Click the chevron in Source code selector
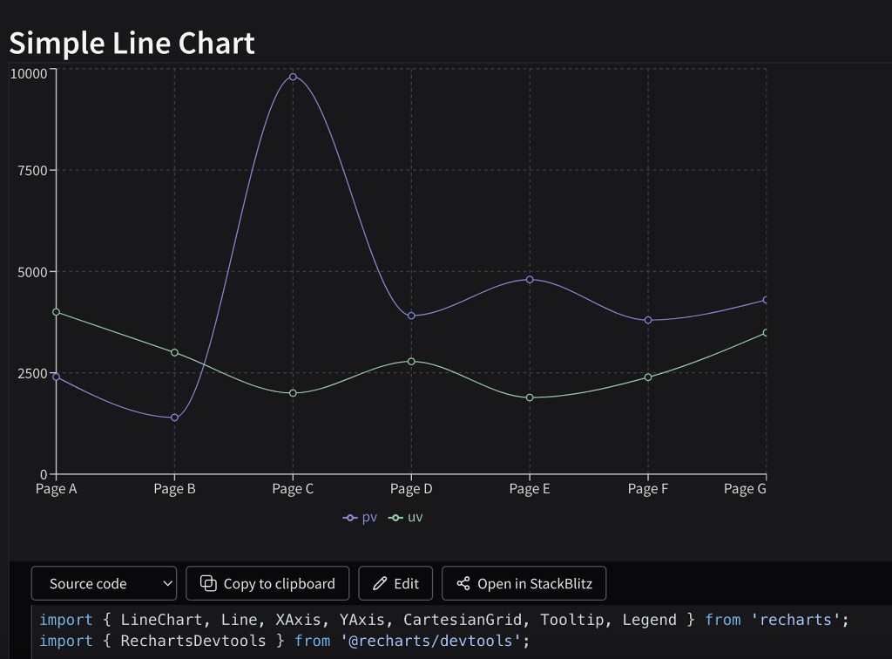This screenshot has width=892, height=659. point(167,583)
